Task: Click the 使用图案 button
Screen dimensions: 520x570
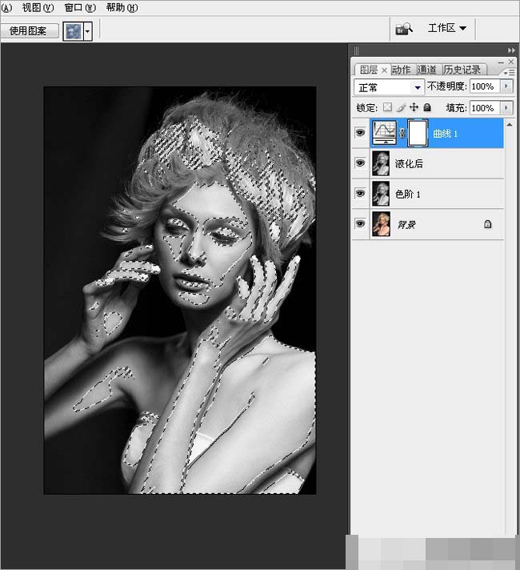Action: 29,31
